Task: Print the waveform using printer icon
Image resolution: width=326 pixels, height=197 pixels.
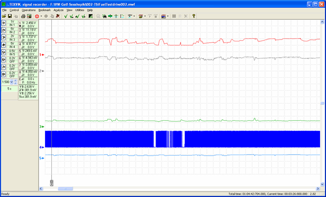Action: (23, 16)
